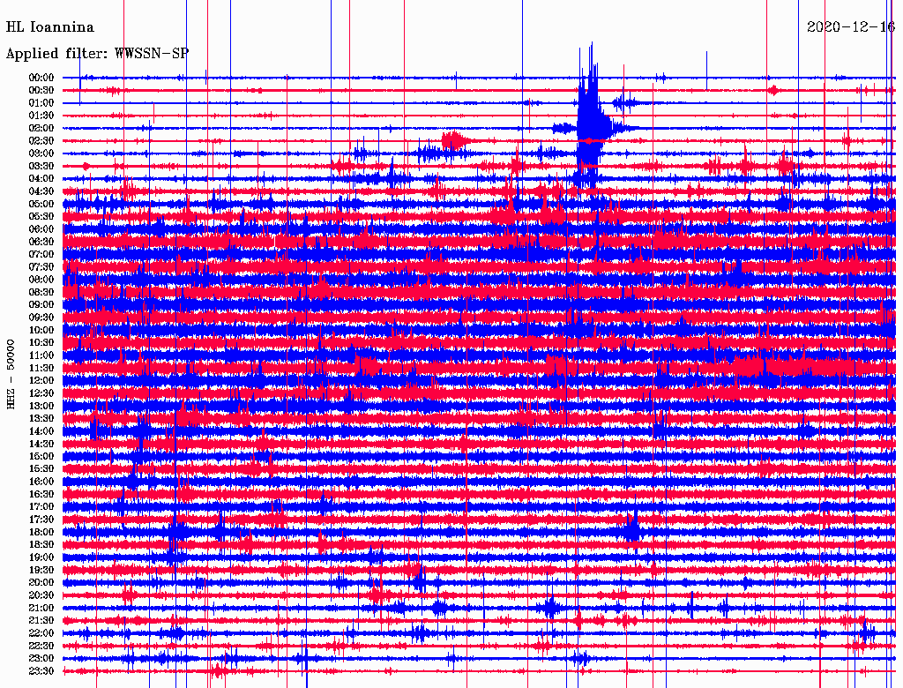Select the 11:00 time row label
The width and height of the screenshot is (903, 688).
41,355
